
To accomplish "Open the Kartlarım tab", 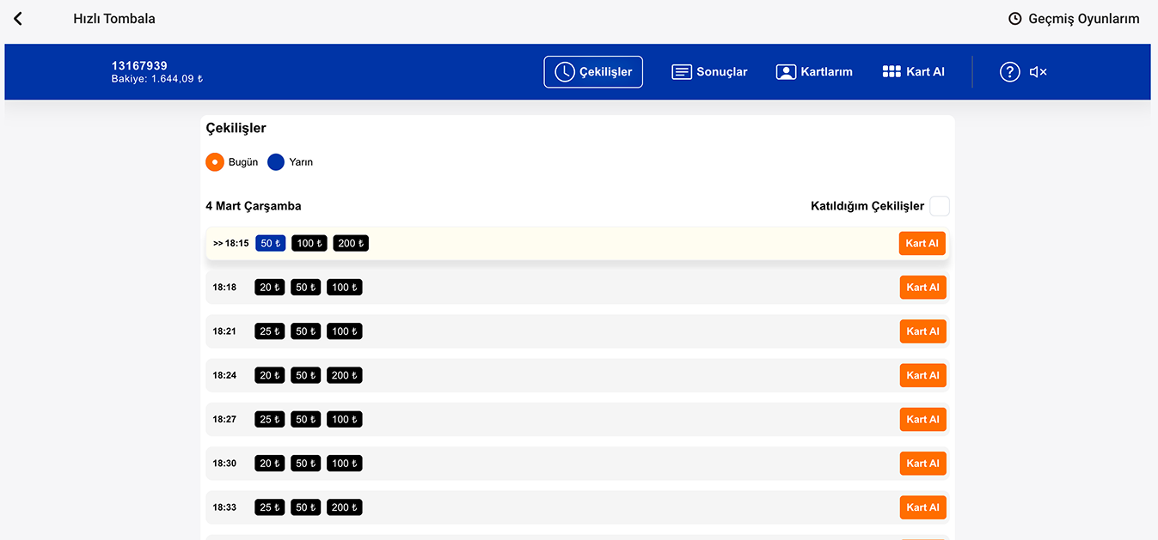I will click(x=814, y=72).
